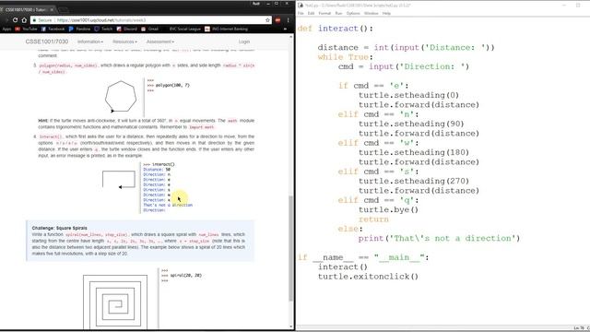Click the square spiral example image
Screen dimensions: 590x332
coord(115,302)
